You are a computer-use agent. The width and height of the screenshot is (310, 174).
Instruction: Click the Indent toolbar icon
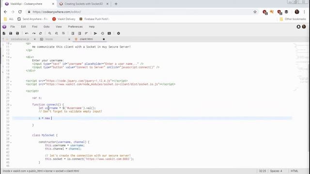73,33
